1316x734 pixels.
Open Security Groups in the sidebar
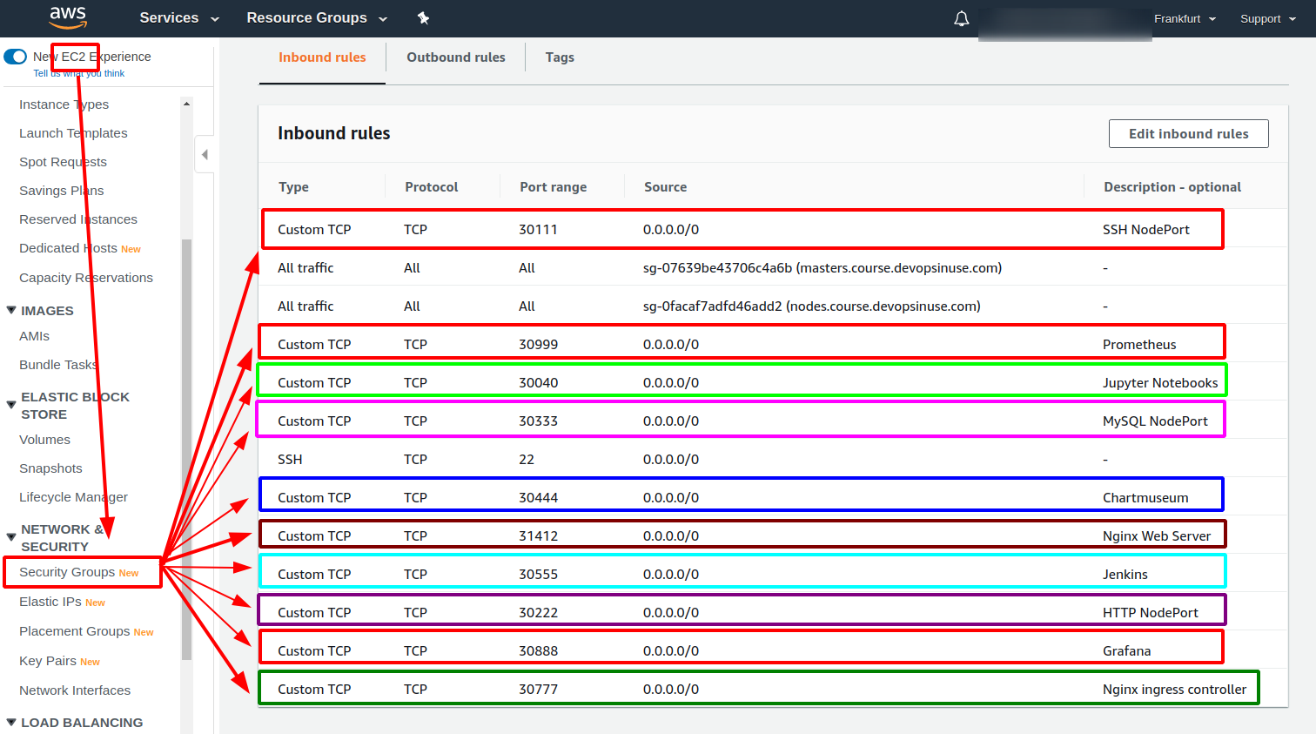click(x=67, y=572)
